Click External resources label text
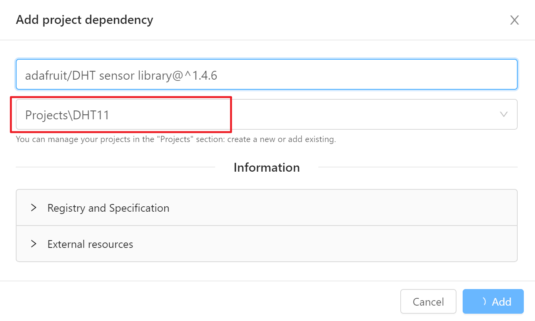This screenshot has width=535, height=321. [90, 244]
